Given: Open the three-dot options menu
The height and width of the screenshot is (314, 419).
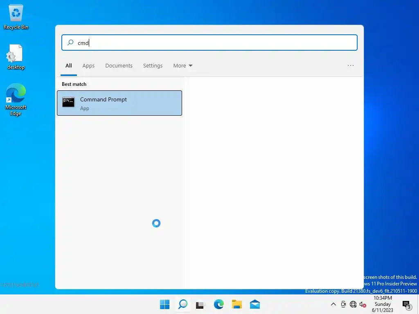Looking at the screenshot, I should (x=351, y=65).
